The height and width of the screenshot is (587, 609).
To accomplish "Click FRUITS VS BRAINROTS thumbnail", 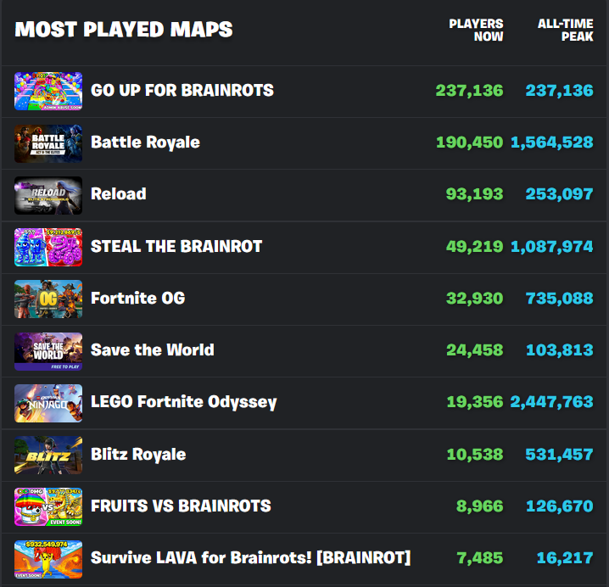I will [x=48, y=507].
